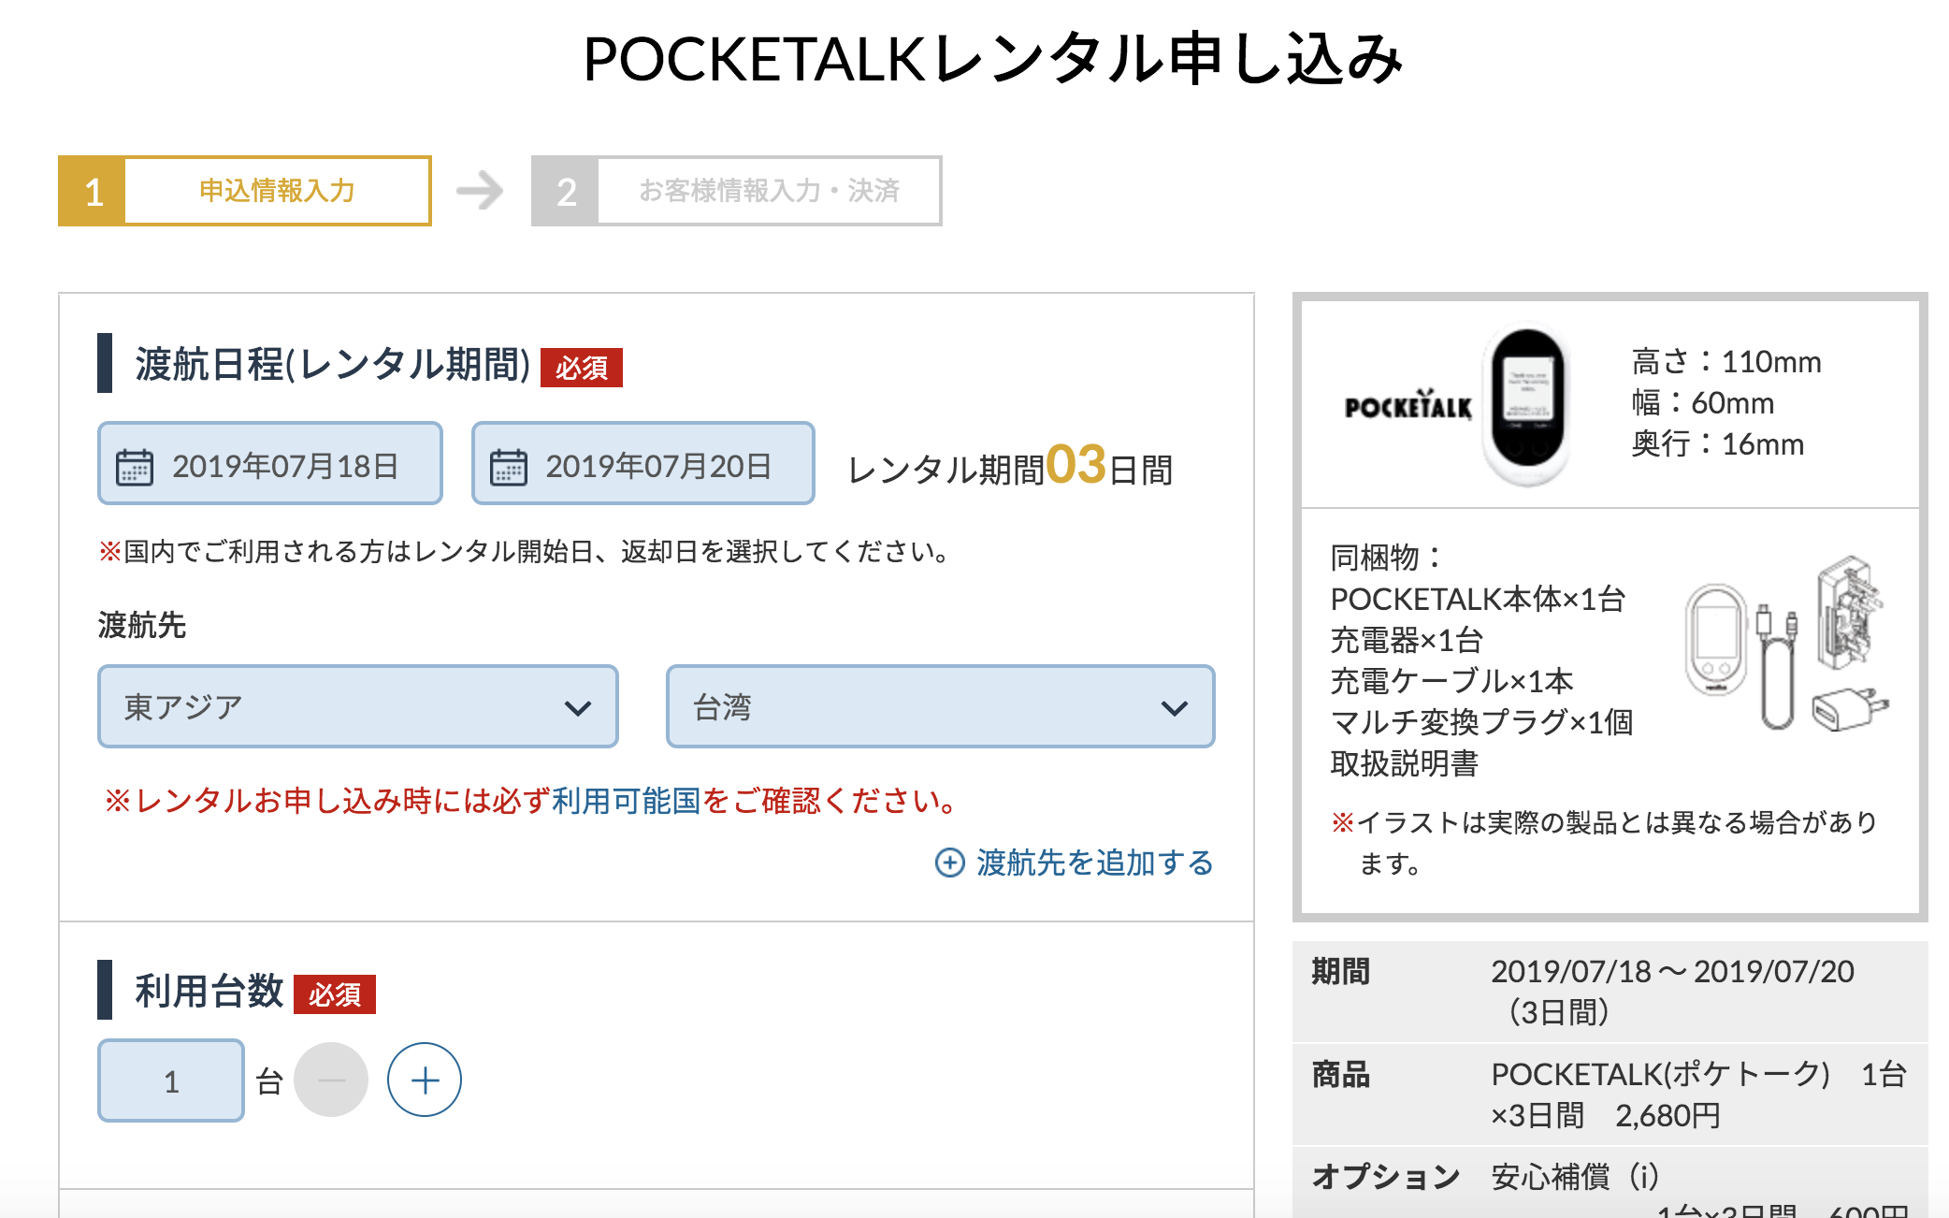Click the unit quantity input showing 1
Viewport: 1949px width, 1218px height.
(x=171, y=1080)
